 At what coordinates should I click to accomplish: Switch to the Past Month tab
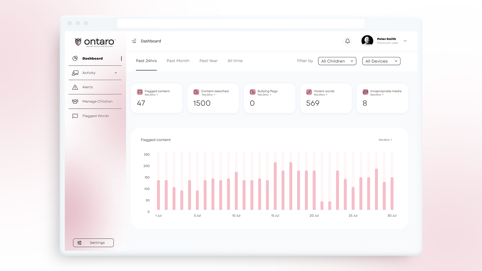(x=178, y=61)
